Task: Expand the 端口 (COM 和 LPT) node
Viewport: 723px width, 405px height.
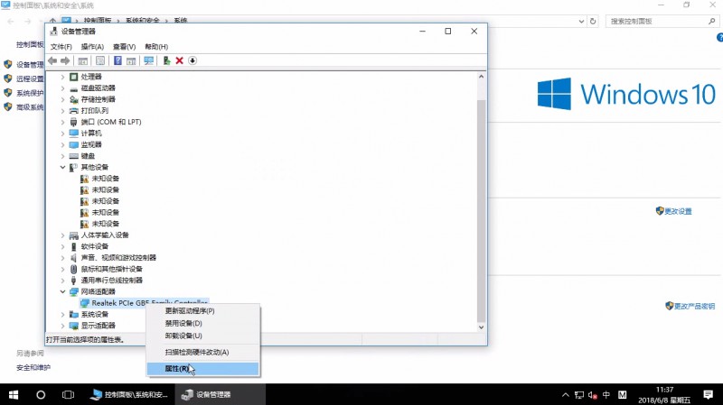Action: (x=62, y=122)
